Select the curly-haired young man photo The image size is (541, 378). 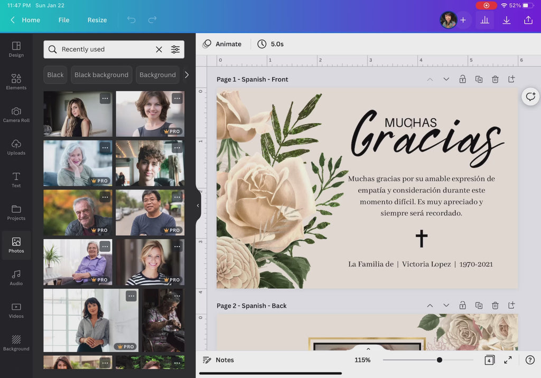pyautogui.click(x=150, y=163)
